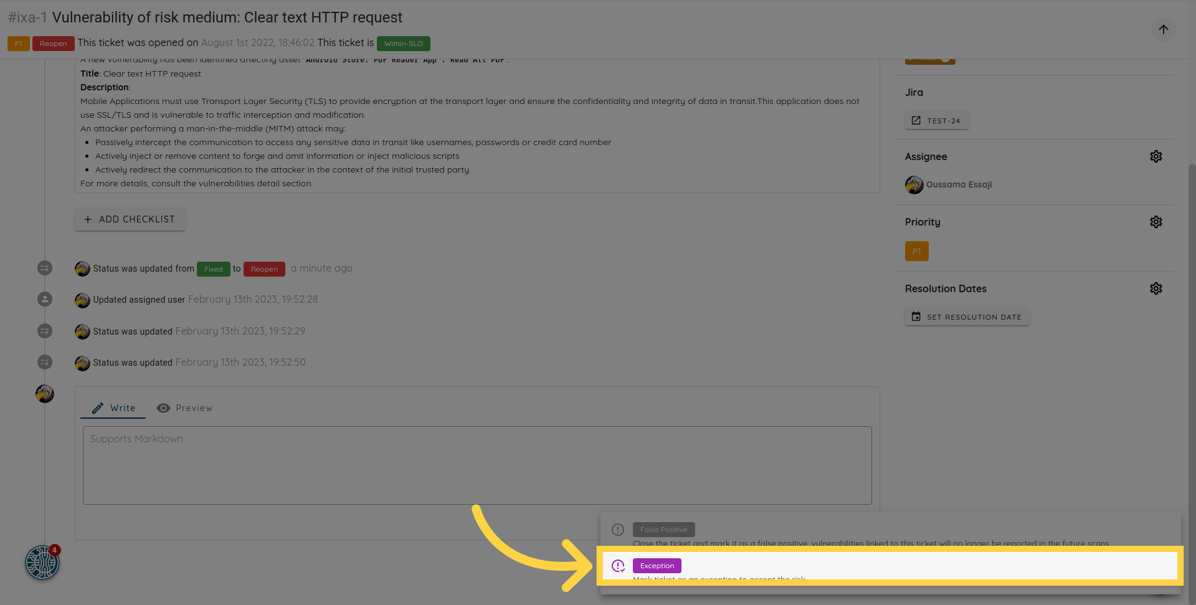The image size is (1196, 605).
Task: Click the Exception clock icon
Action: click(x=618, y=566)
